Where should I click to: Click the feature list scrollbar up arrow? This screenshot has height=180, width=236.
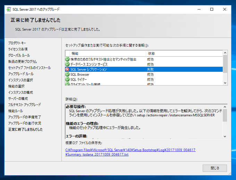click(x=225, y=53)
